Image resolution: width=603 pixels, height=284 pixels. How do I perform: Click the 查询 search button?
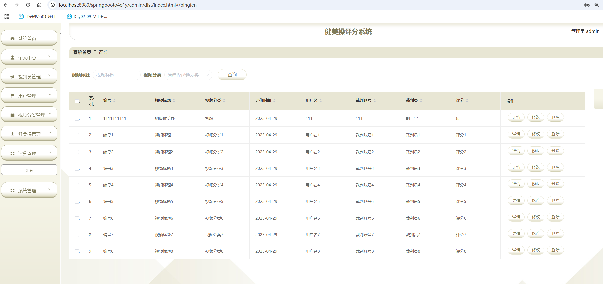pos(232,75)
